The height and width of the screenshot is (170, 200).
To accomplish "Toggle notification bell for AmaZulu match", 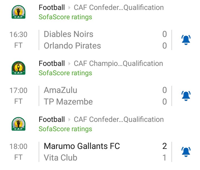I will [x=186, y=96].
